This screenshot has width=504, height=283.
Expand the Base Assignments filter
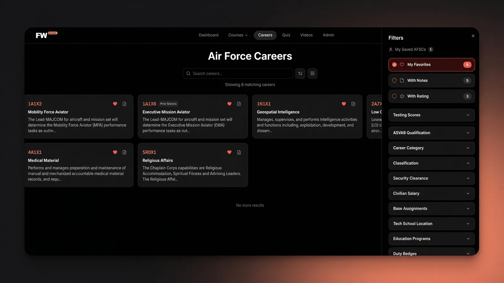[432, 208]
